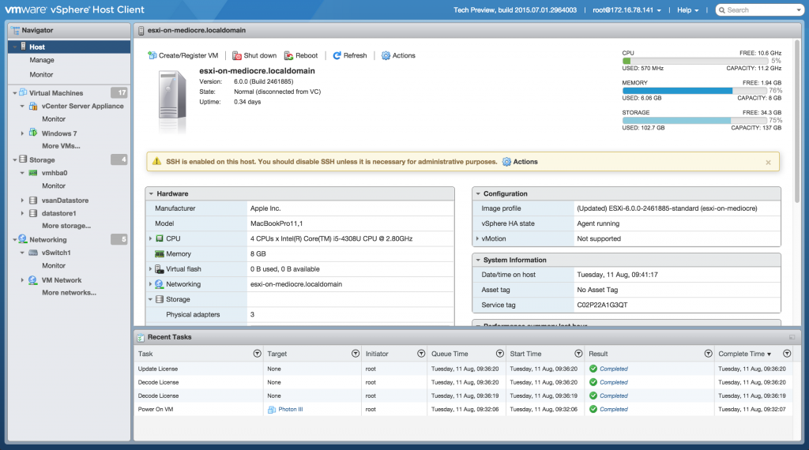Open the Start Time column filter menu

pyautogui.click(x=578, y=354)
